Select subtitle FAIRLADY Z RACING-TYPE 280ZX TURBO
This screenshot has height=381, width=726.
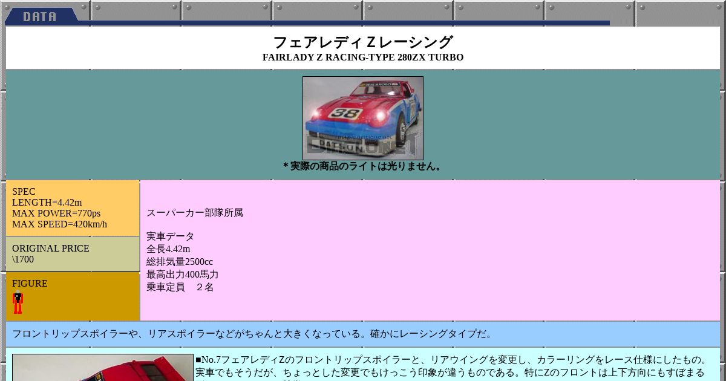(x=363, y=57)
